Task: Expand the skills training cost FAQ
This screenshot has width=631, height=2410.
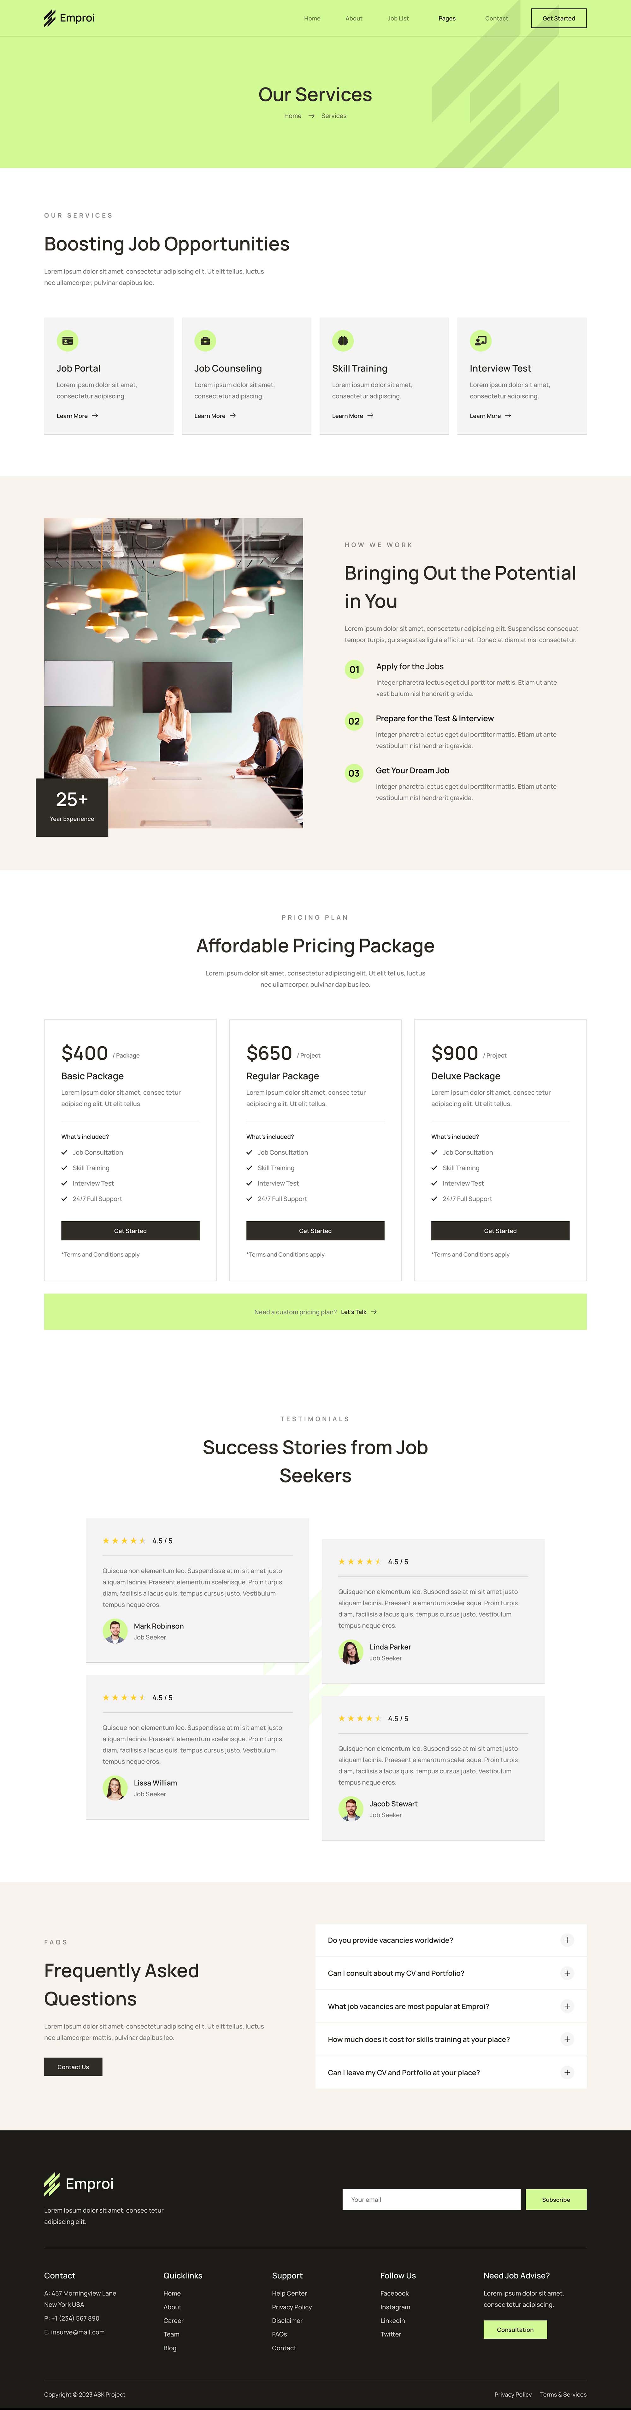Action: [x=568, y=2040]
